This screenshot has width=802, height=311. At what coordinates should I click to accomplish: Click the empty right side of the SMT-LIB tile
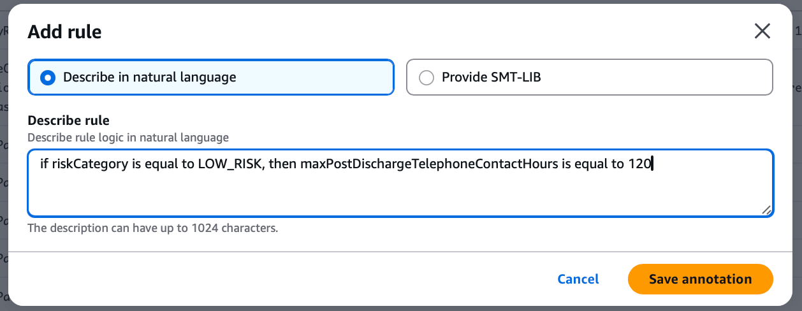point(669,78)
